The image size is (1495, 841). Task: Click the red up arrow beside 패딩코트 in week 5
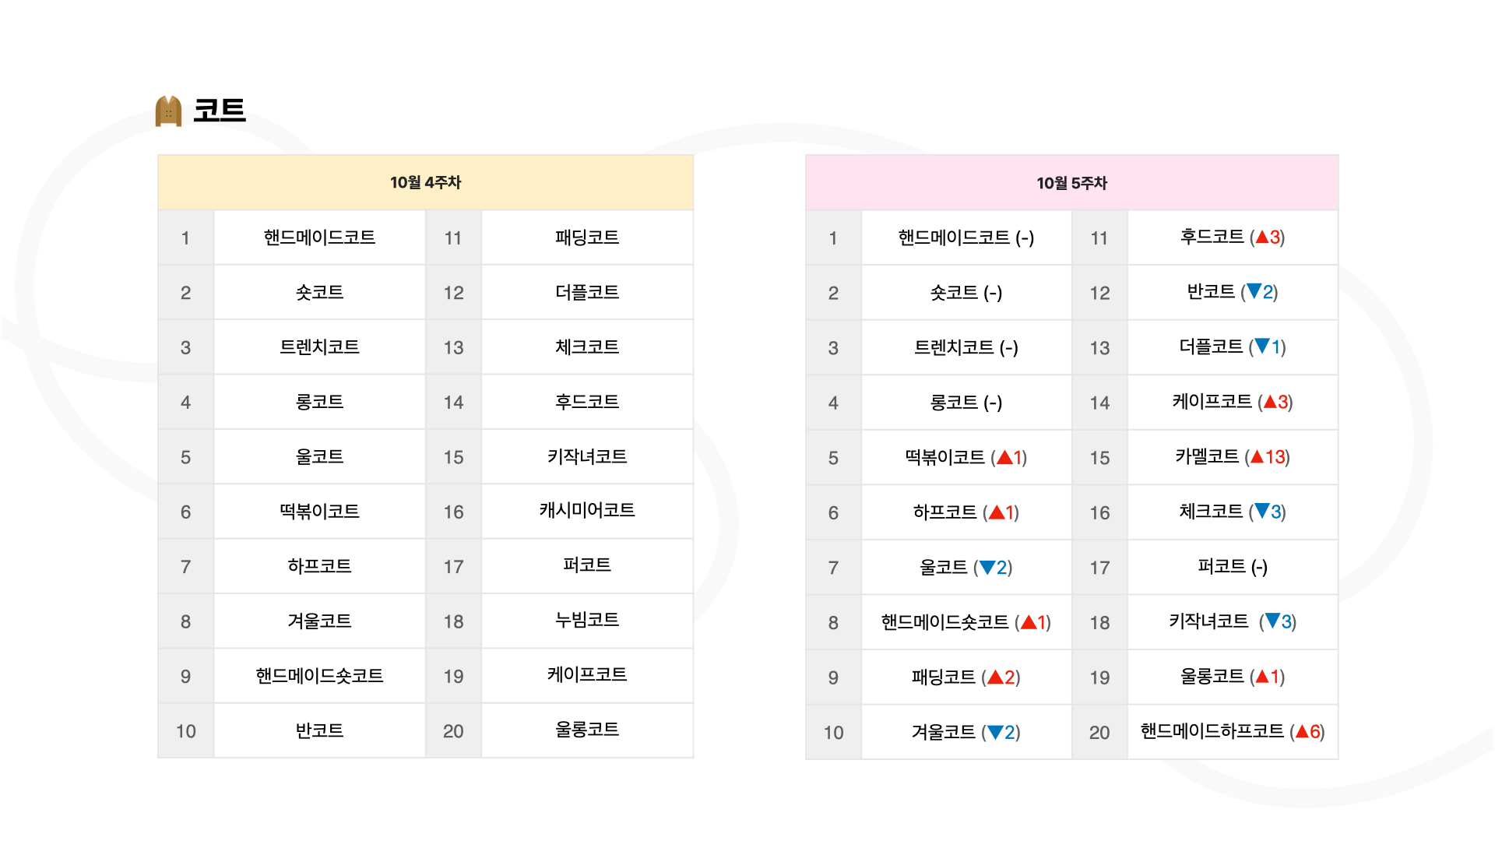(x=995, y=677)
